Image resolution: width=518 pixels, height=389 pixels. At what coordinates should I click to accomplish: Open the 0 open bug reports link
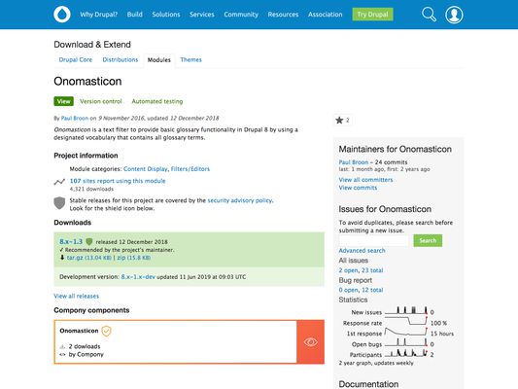[348, 290]
